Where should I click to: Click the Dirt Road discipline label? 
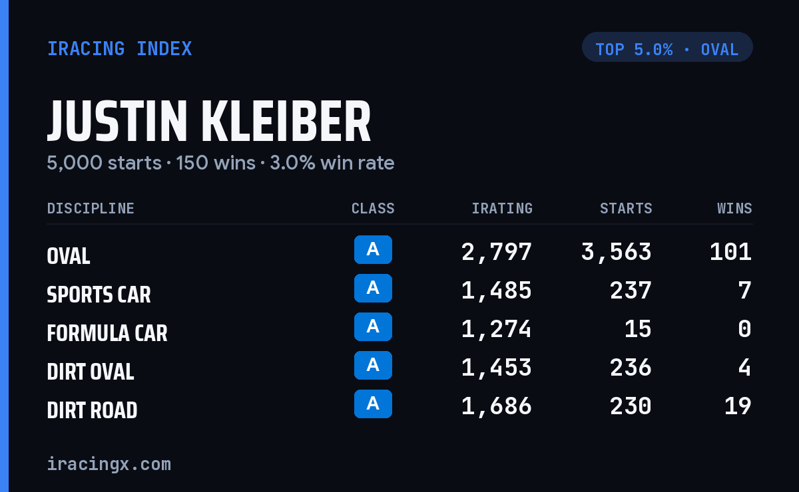[93, 410]
